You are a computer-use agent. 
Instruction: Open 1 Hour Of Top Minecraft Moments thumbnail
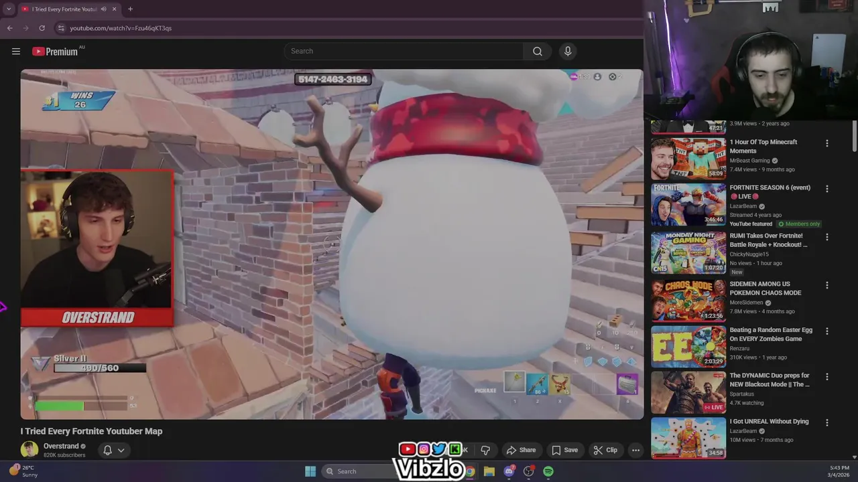coord(688,158)
